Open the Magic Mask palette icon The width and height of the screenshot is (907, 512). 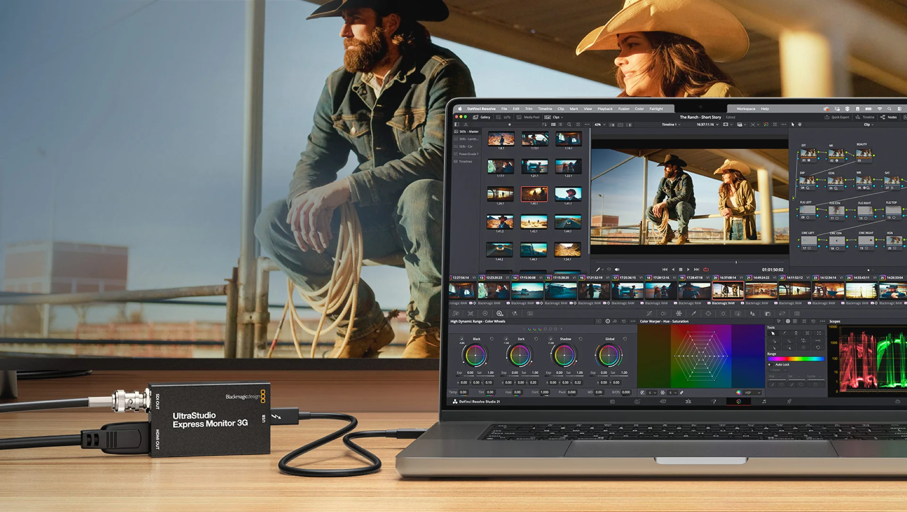point(738,313)
